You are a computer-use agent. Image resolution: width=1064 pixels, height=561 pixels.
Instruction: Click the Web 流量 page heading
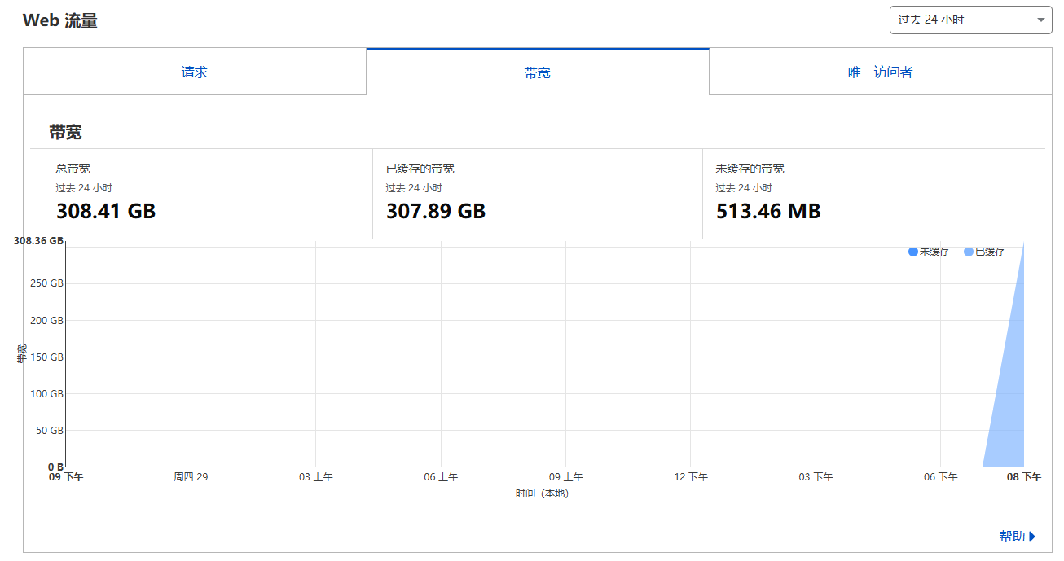coord(60,21)
